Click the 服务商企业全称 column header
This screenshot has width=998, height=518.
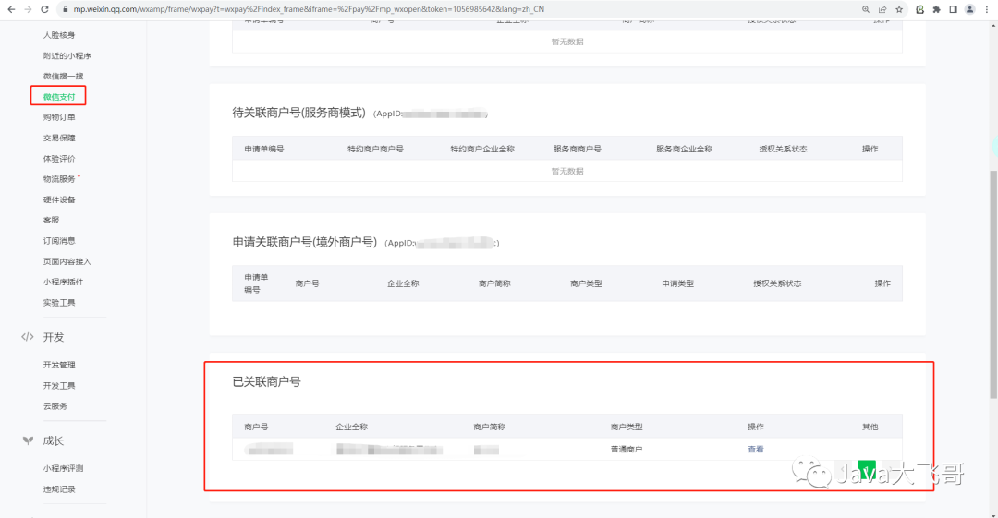(684, 149)
